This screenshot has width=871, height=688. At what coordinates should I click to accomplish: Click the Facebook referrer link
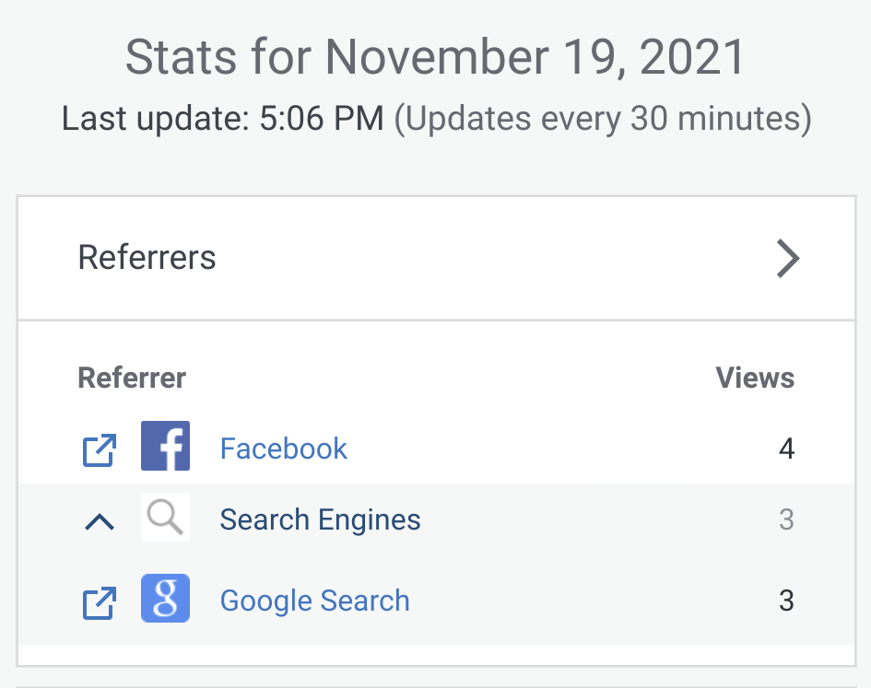click(x=283, y=449)
